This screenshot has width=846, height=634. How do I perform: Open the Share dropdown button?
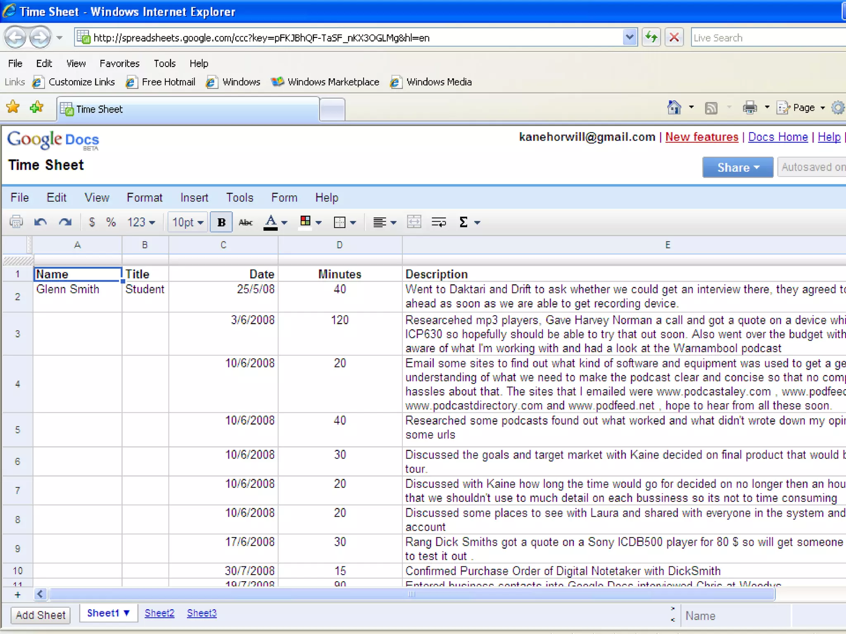tap(738, 167)
